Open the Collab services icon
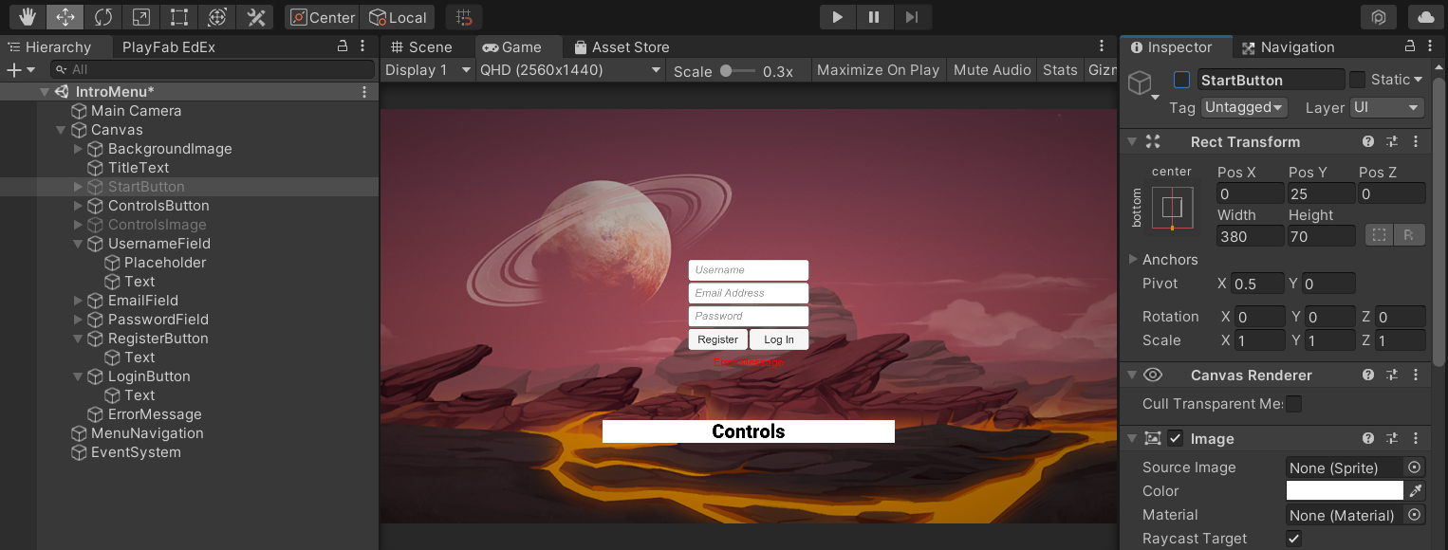Viewport: 1448px width, 550px height. [1379, 17]
